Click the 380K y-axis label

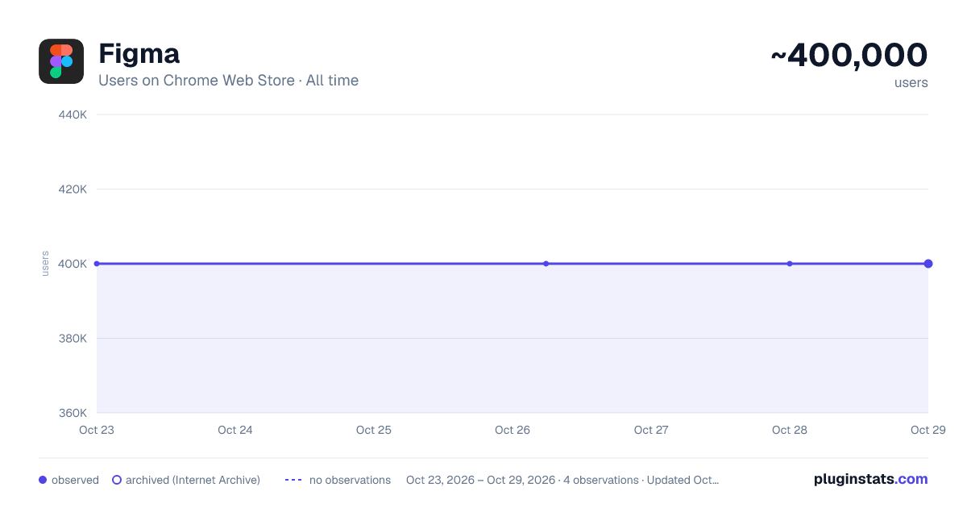pyautogui.click(x=73, y=339)
